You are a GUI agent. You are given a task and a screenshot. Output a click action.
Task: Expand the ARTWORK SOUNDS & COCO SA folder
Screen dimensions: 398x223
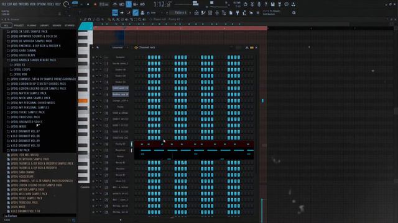pos(34,37)
